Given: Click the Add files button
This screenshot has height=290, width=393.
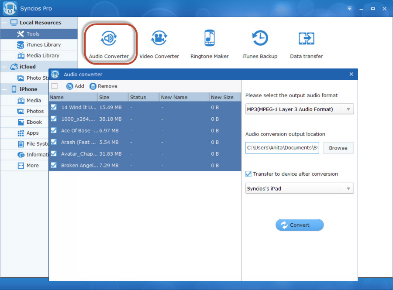Looking at the screenshot, I should (75, 86).
